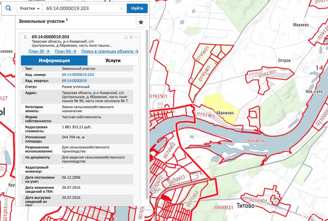Click the 0195401 parcel label on map
The width and height of the screenshot is (328, 221).
pos(204,73)
